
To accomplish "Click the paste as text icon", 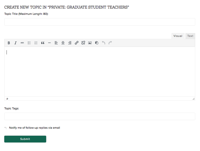I will coord(97,43).
